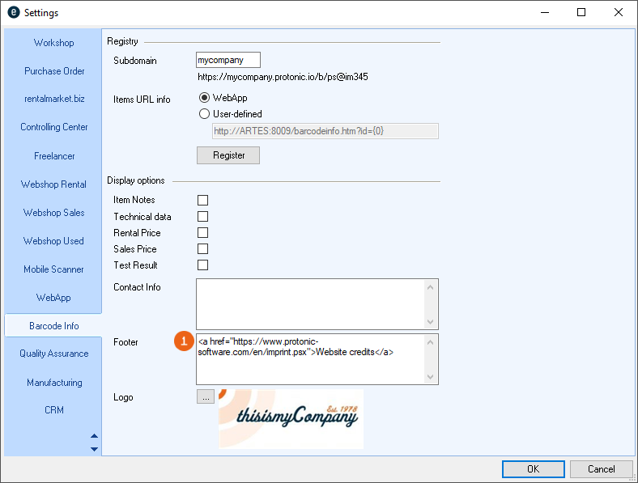
Task: Click the orange number 1 marker
Action: tap(185, 341)
